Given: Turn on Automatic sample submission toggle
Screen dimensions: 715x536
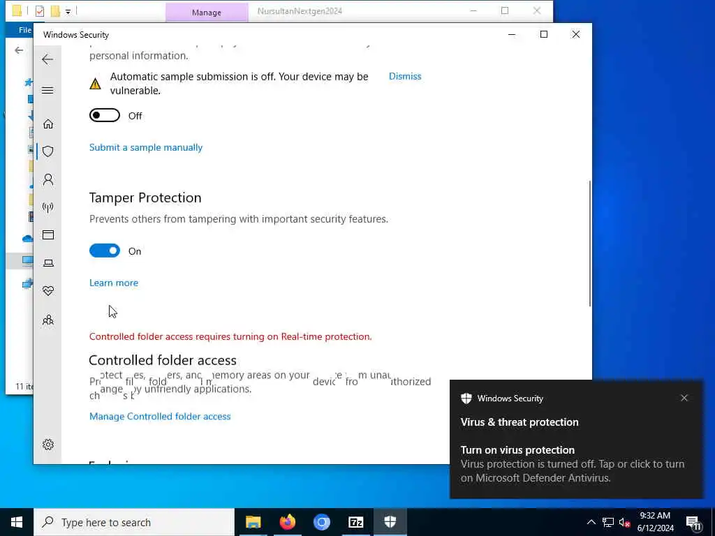Looking at the screenshot, I should click(105, 115).
